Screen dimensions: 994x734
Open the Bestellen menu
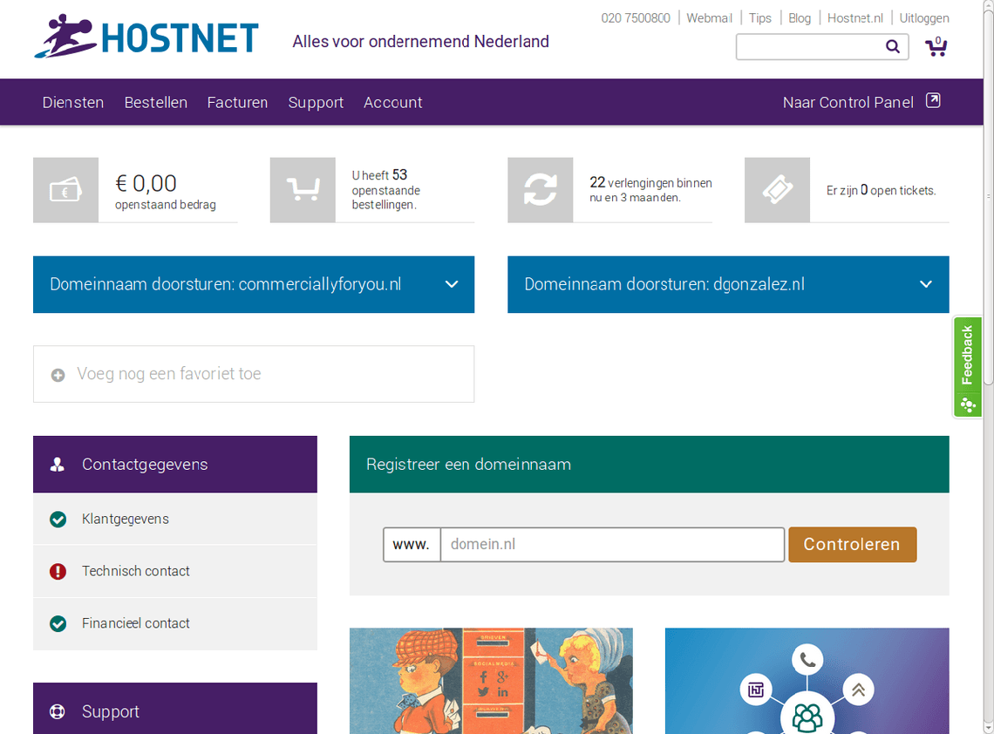[156, 102]
